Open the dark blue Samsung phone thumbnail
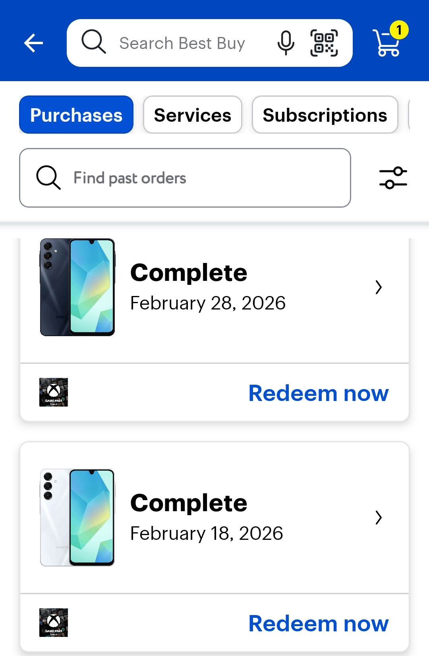The height and width of the screenshot is (656, 429). 77,287
